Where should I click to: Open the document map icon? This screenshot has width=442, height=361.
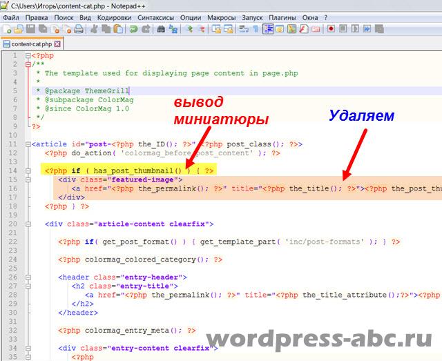[291, 29]
